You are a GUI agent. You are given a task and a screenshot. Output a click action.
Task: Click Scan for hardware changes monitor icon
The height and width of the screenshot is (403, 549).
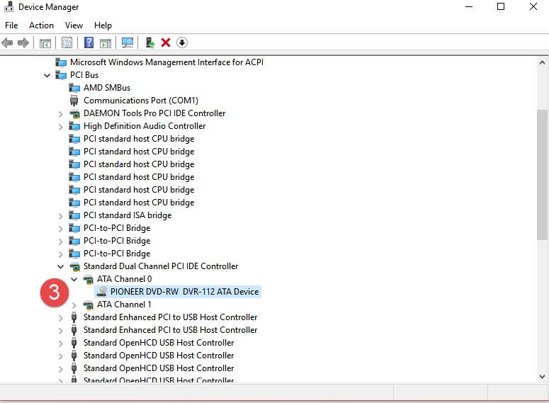tap(128, 43)
